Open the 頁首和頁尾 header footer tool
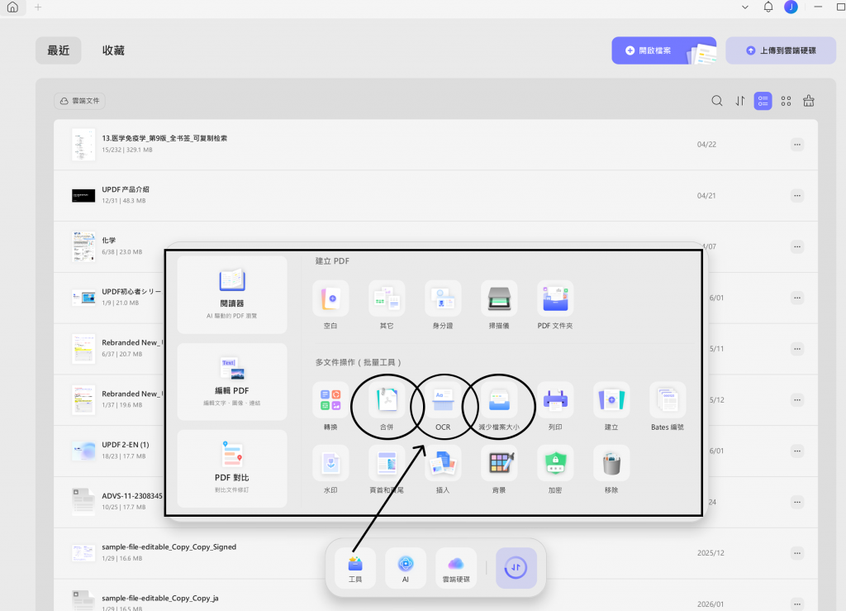The width and height of the screenshot is (846, 611). [387, 463]
